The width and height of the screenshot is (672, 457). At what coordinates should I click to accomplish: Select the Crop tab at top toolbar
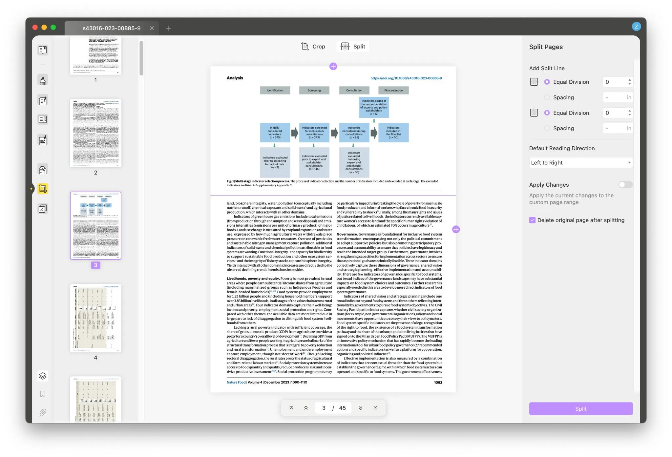[x=313, y=47]
